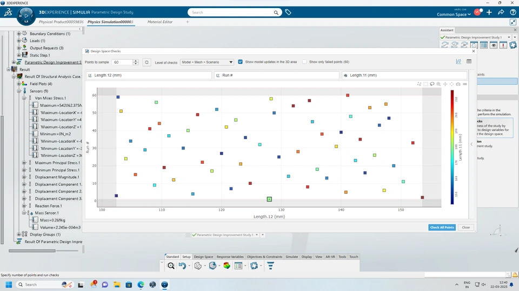519x291 pixels.
Task: Switch to scatter plot view in dialog
Action: point(458,61)
